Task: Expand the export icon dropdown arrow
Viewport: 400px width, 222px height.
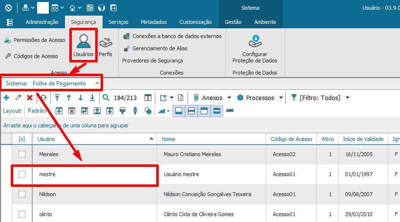Action: pos(172,98)
